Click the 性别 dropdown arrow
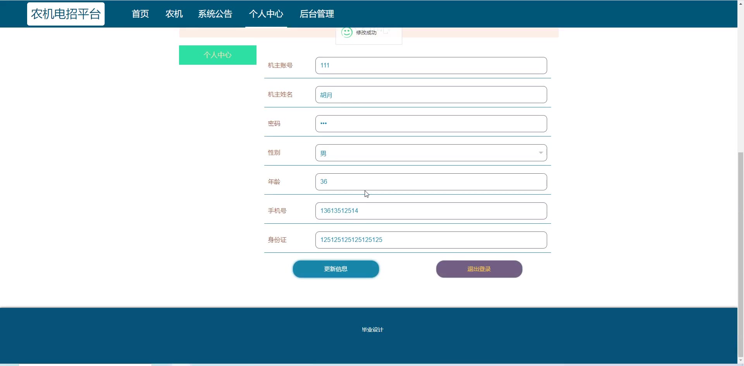Image resolution: width=744 pixels, height=366 pixels. pos(541,153)
